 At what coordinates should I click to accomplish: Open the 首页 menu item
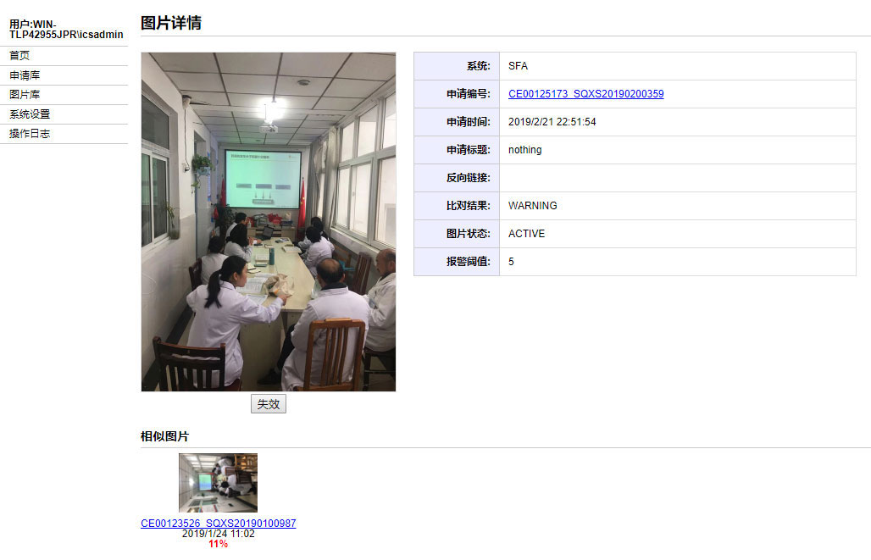coord(19,56)
